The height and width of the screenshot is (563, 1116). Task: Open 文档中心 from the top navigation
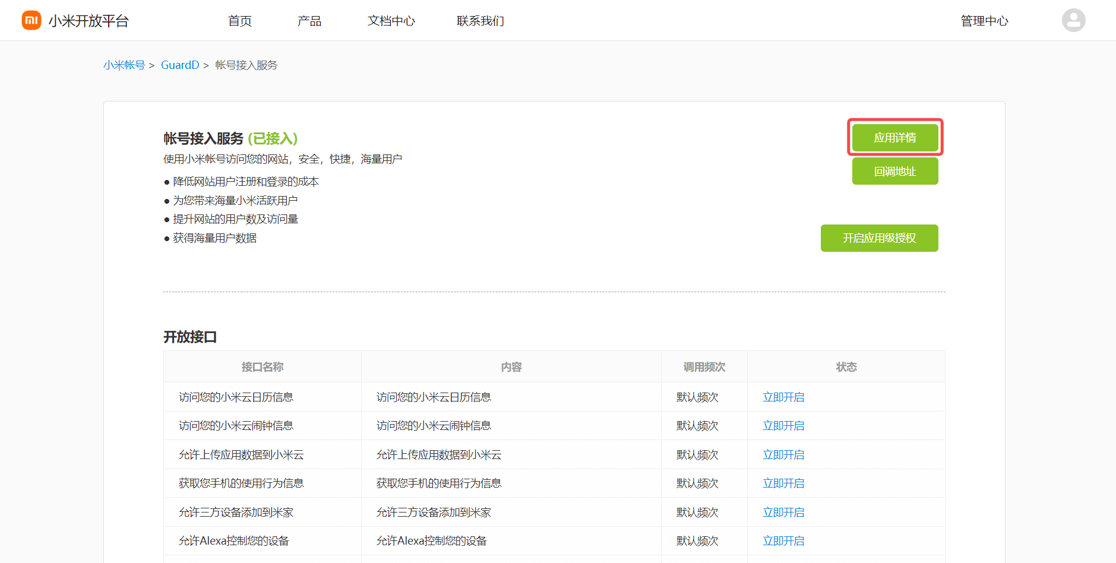391,21
